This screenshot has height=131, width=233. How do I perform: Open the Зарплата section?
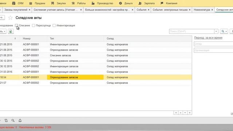point(146,3)
